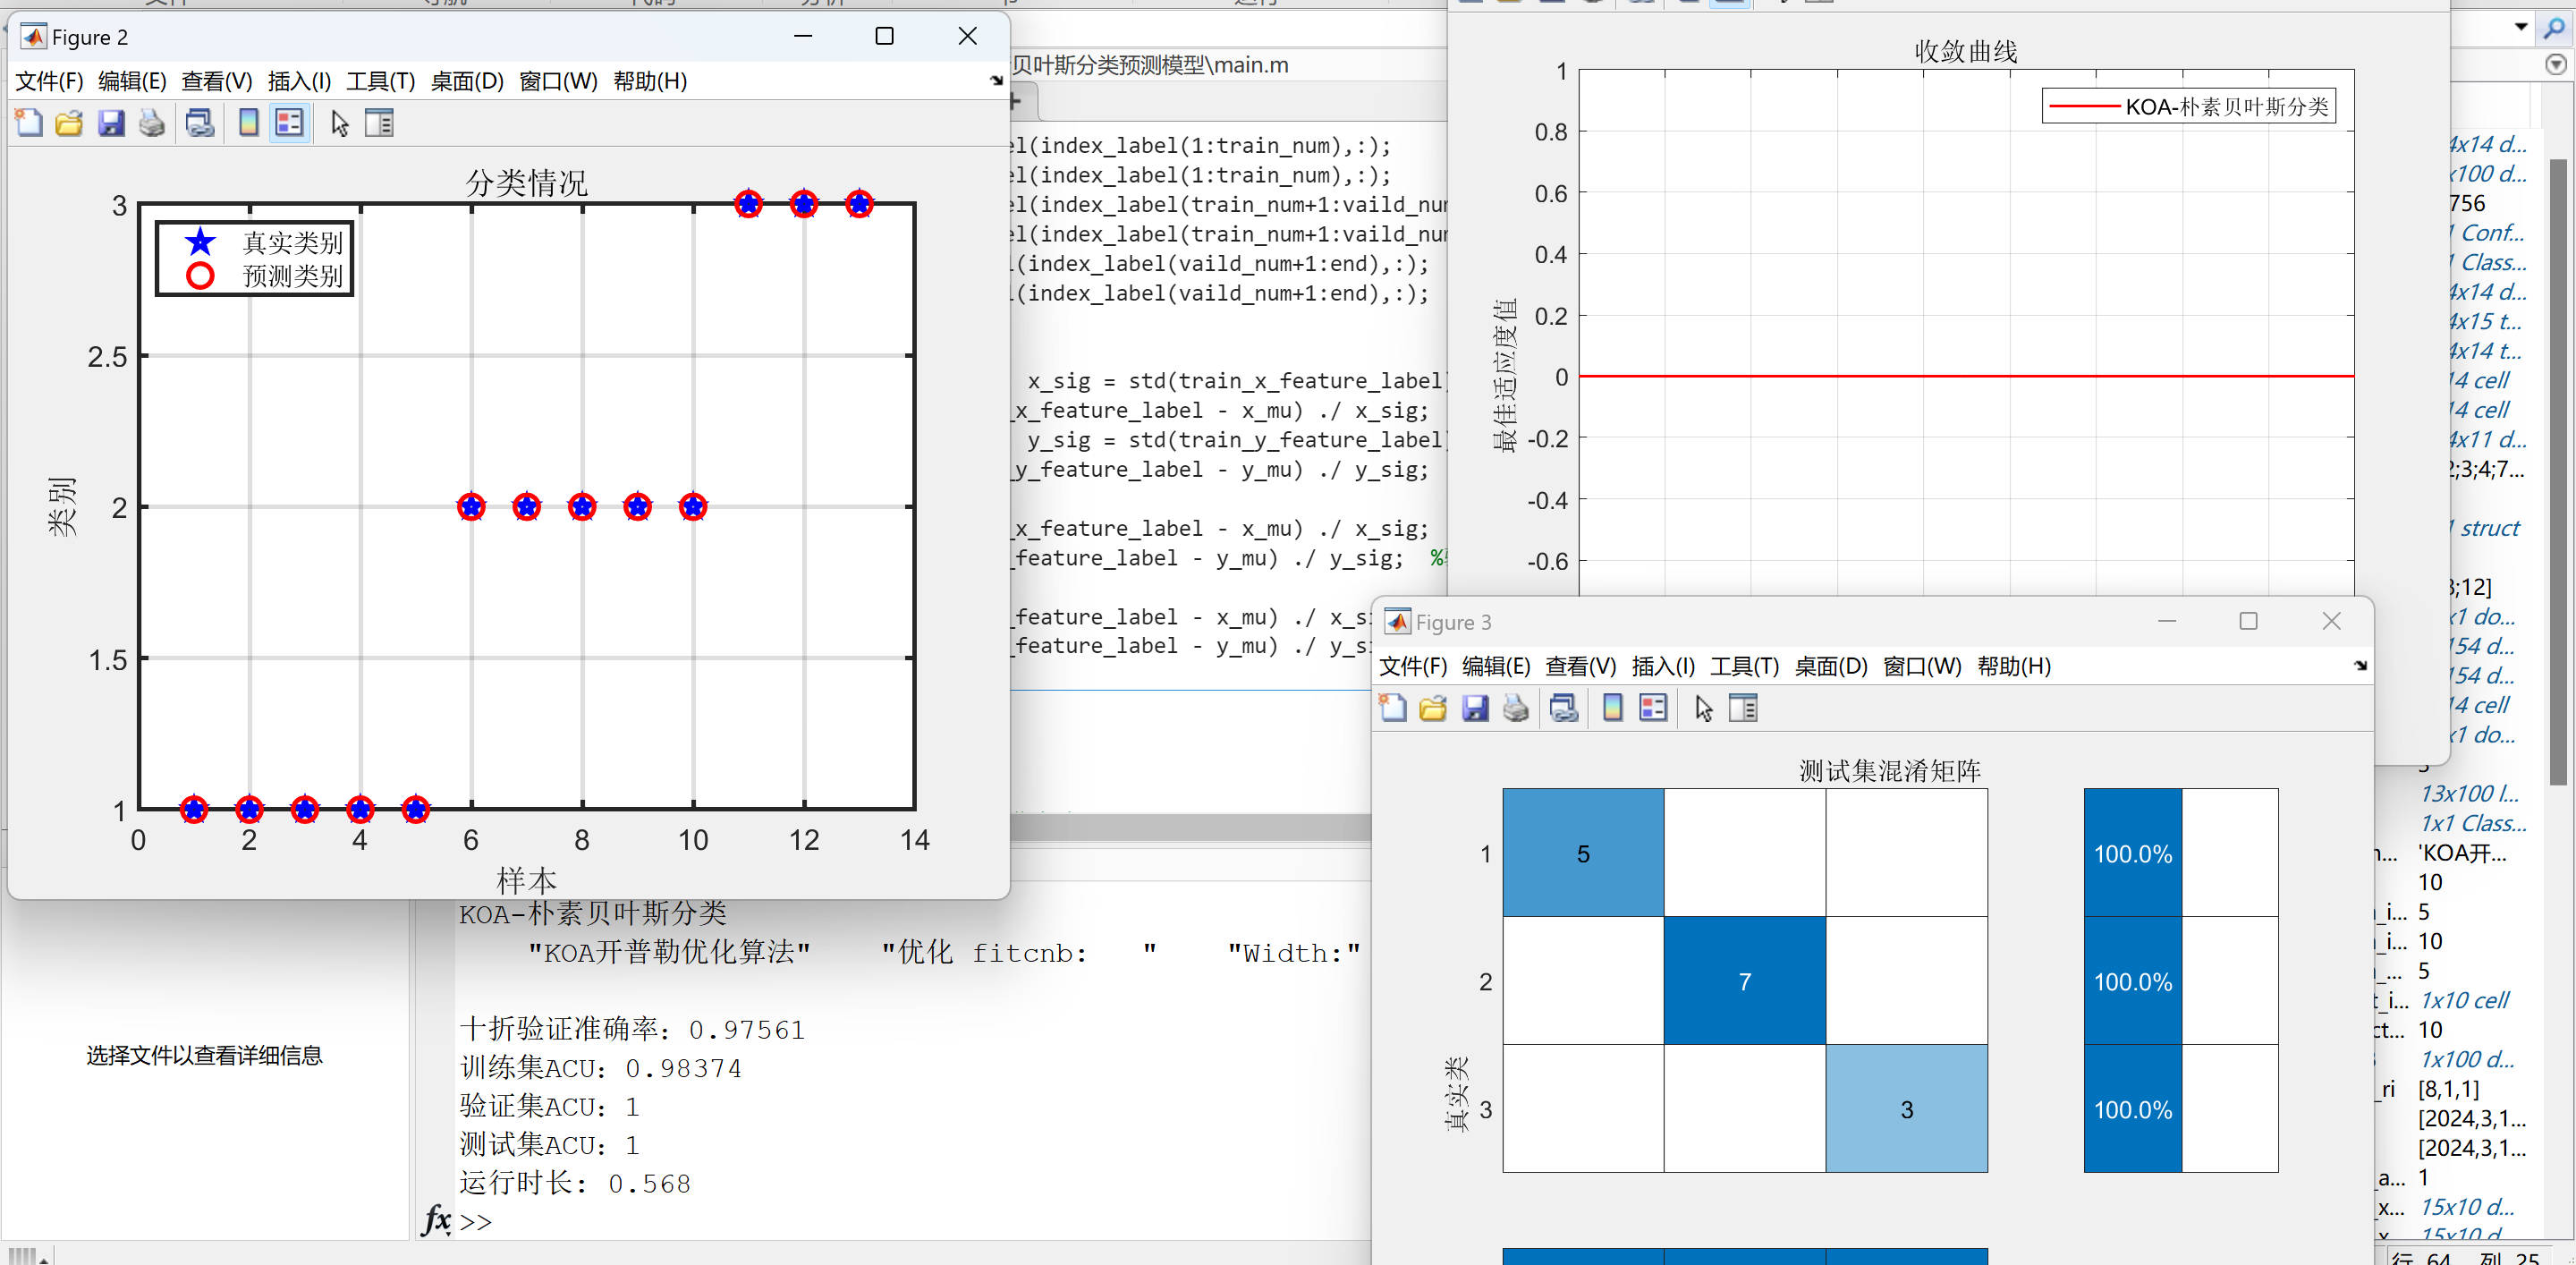The height and width of the screenshot is (1265, 2576).
Task: Open 工具(T) menu in Figure 2
Action: click(380, 81)
